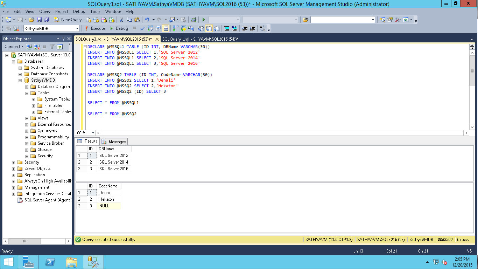Click the green Start arrow icon
This screenshot has height=269, width=478.
tap(204, 20)
